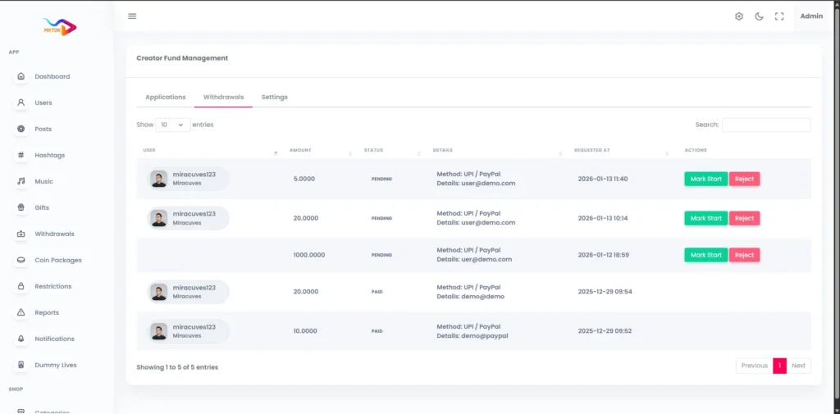Click the Reports warning icon
This screenshot has width=840, height=414.
21,312
